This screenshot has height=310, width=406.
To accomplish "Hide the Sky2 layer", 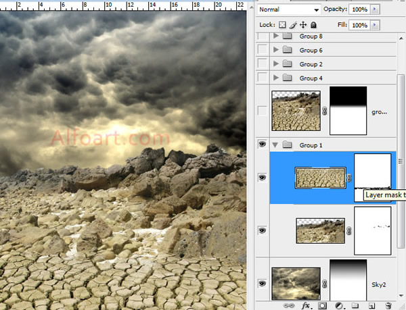I will click(x=263, y=284).
